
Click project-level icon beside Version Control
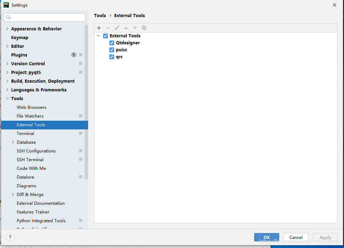point(80,63)
